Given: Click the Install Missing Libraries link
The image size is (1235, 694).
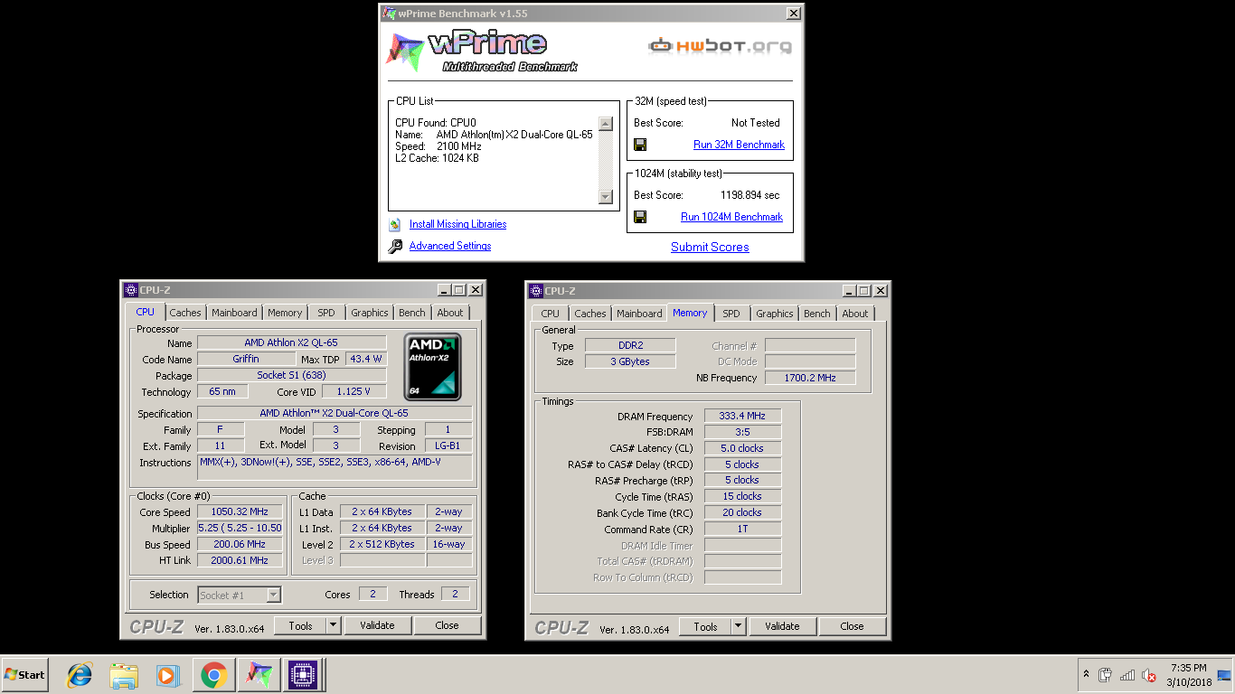Looking at the screenshot, I should coord(457,224).
